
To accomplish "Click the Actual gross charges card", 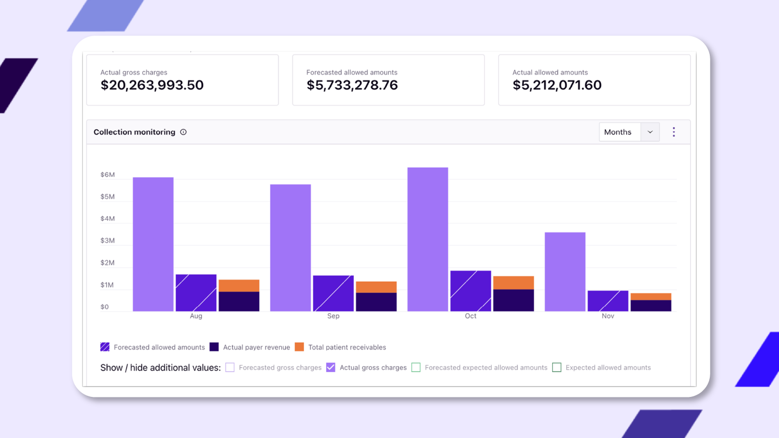I will [x=182, y=80].
